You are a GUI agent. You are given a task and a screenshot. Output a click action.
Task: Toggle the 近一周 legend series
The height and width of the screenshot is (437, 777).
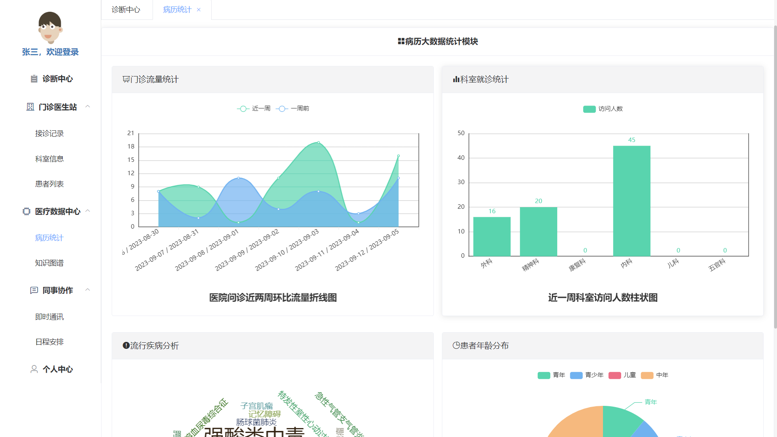[254, 108]
